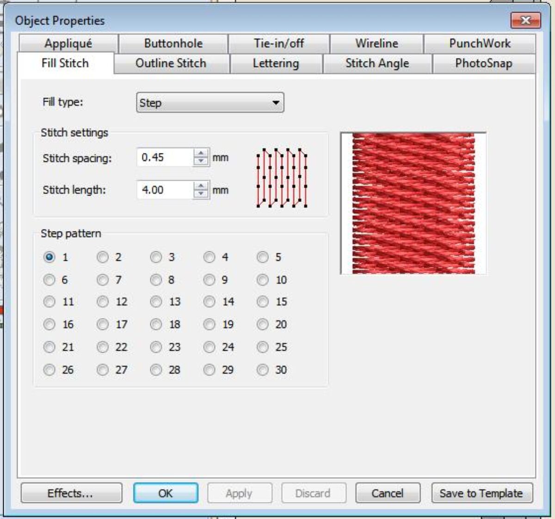Enable step pattern 18
555x519 pixels.
(156, 324)
